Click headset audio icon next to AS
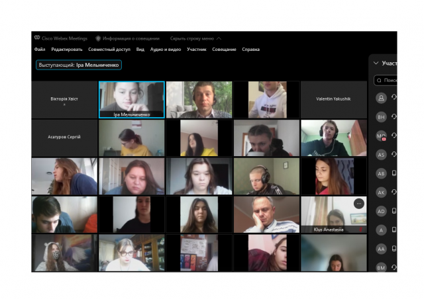 (x=394, y=154)
